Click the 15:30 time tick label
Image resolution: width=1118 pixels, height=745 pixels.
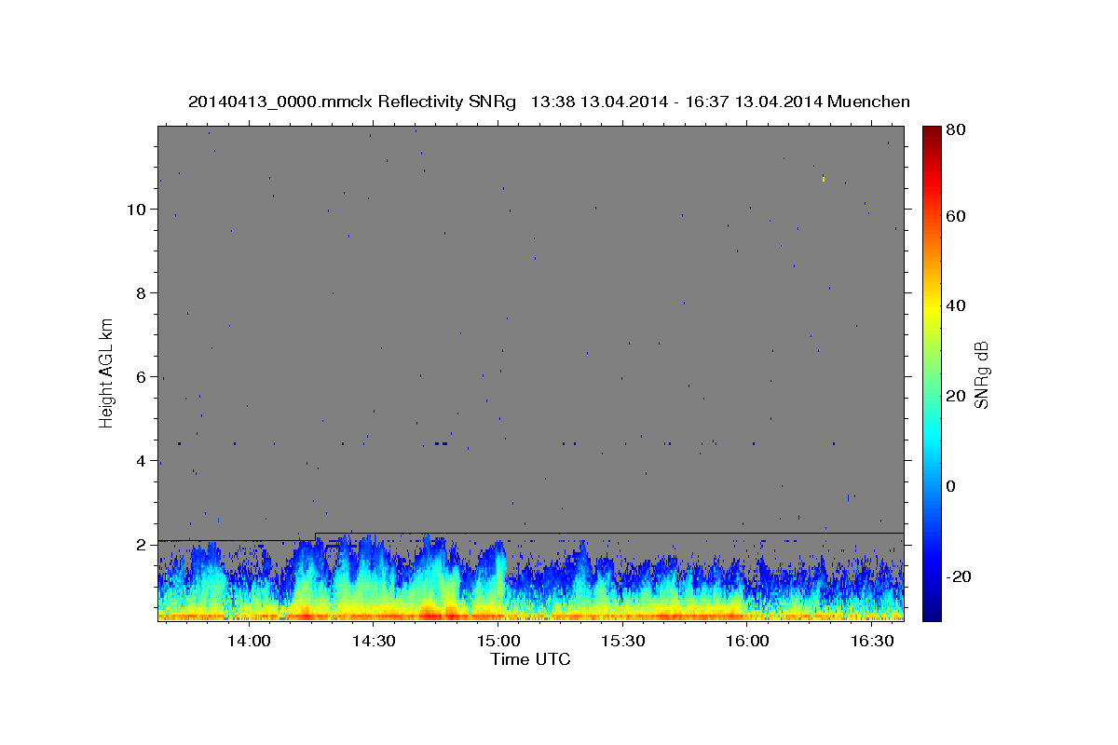623,642
